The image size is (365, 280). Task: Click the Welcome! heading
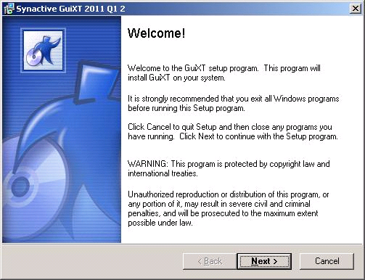point(157,33)
